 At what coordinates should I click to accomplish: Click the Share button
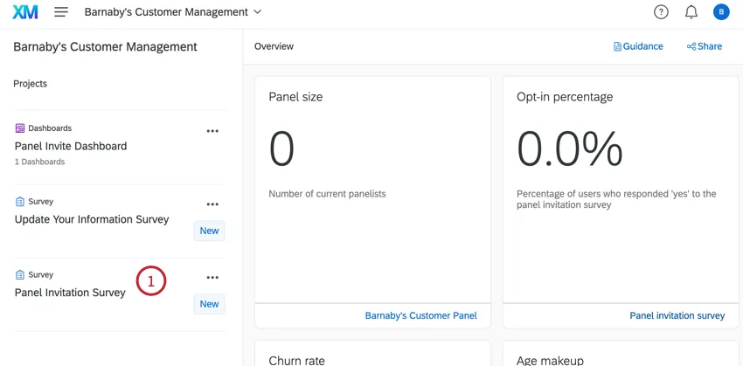click(x=705, y=46)
